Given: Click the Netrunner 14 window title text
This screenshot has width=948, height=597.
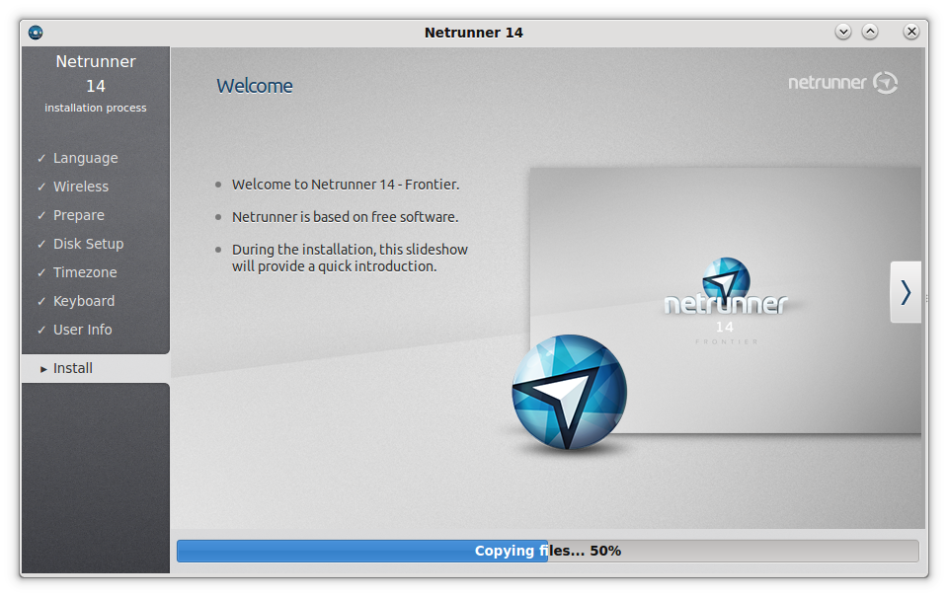Looking at the screenshot, I should [473, 33].
